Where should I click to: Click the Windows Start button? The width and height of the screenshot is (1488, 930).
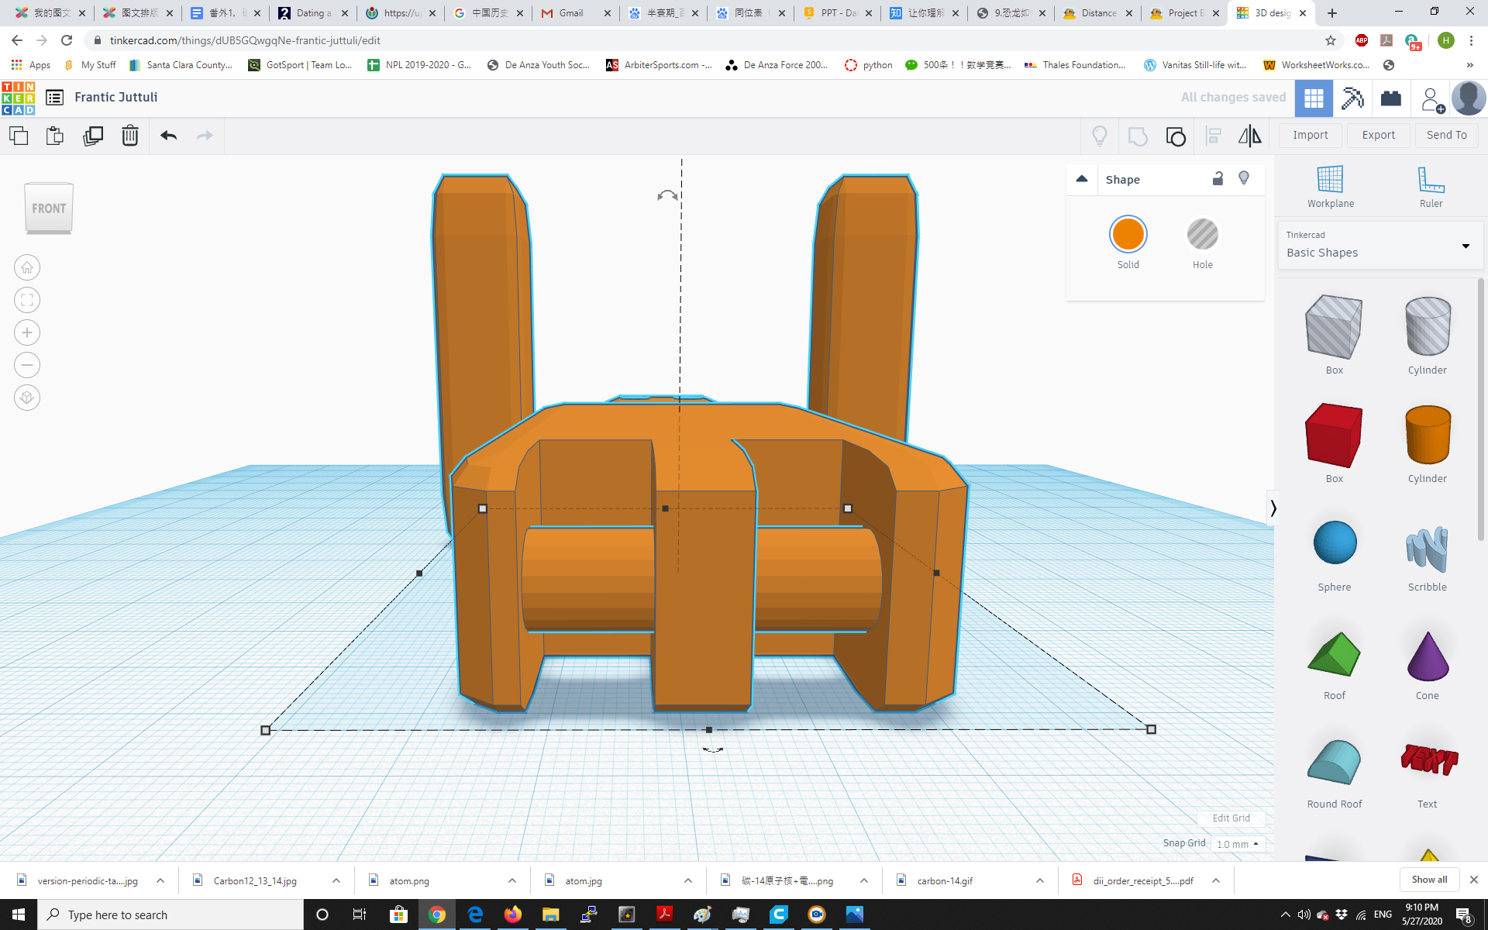click(x=19, y=914)
